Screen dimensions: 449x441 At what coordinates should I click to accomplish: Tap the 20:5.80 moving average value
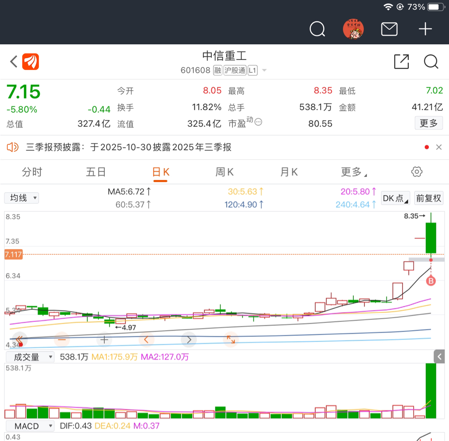coord(358,192)
